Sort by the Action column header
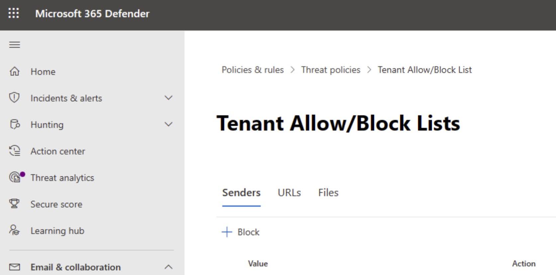Viewport: 556px width, 275px height. coord(524,264)
